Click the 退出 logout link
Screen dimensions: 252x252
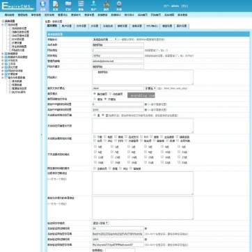pyautogui.click(x=185, y=6)
